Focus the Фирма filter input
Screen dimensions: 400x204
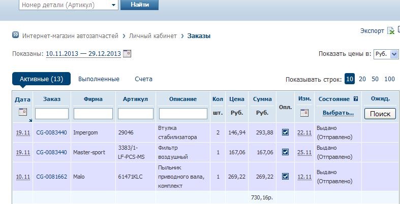point(93,114)
